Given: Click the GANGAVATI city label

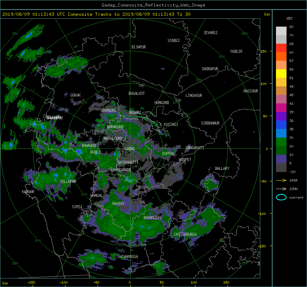Looking at the screenshot, I should click(195, 148).
